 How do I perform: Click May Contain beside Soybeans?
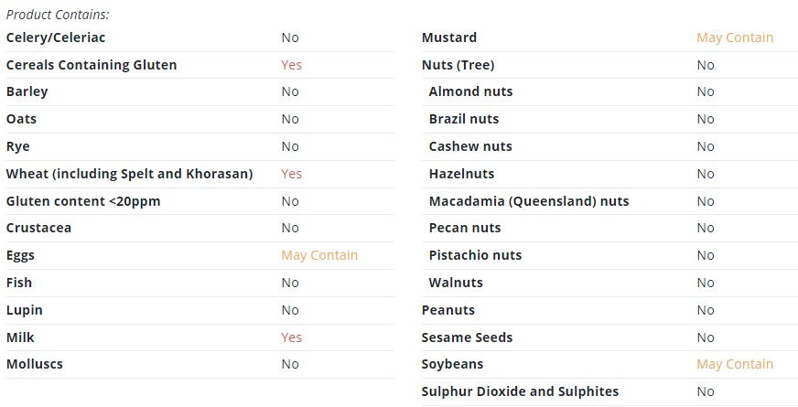click(x=735, y=364)
